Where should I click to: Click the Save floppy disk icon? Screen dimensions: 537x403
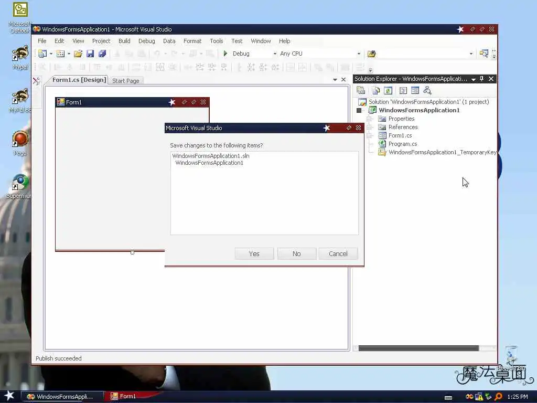point(90,54)
